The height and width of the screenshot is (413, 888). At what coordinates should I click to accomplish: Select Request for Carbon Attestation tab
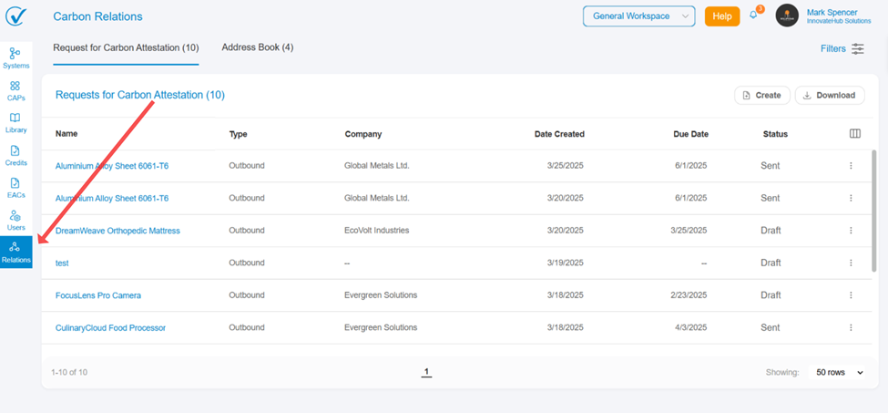coord(126,47)
